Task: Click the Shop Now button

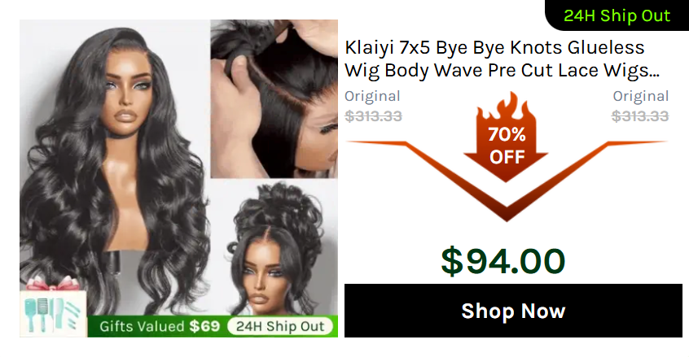Action: coord(513,311)
